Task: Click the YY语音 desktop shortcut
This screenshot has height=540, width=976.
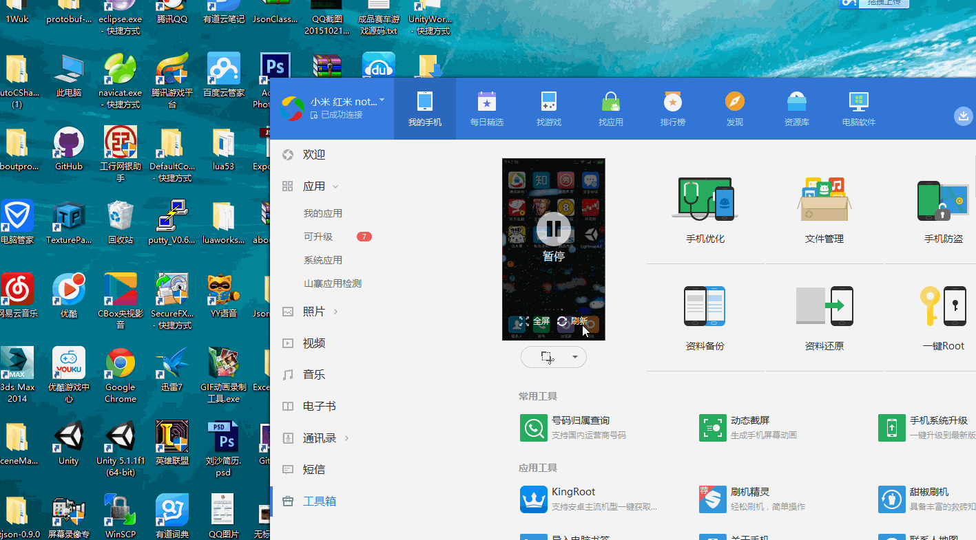Action: pyautogui.click(x=224, y=296)
